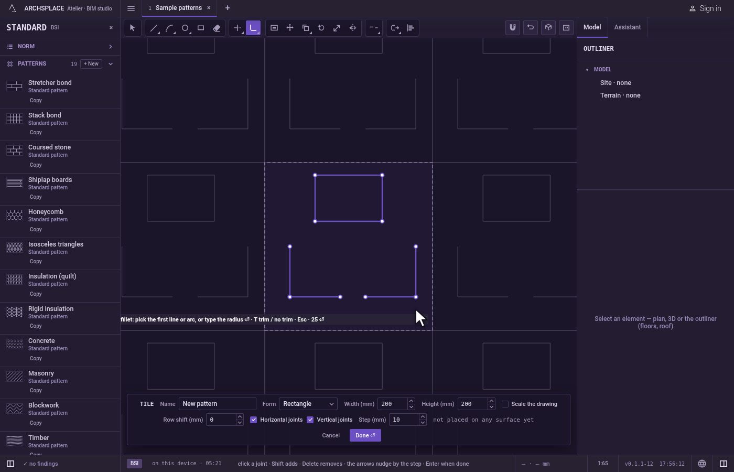Open the Form Rectangle dropdown
Screen dimensions: 734x472
click(x=308, y=404)
